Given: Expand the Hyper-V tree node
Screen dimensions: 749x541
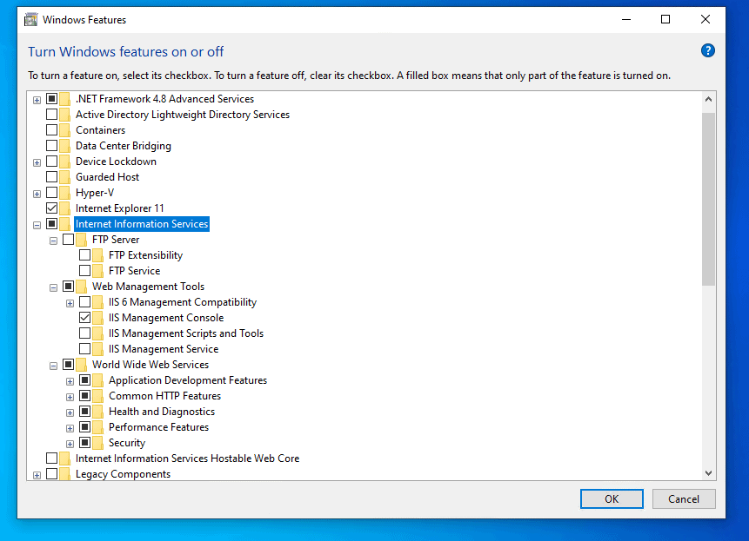Looking at the screenshot, I should point(37,194).
